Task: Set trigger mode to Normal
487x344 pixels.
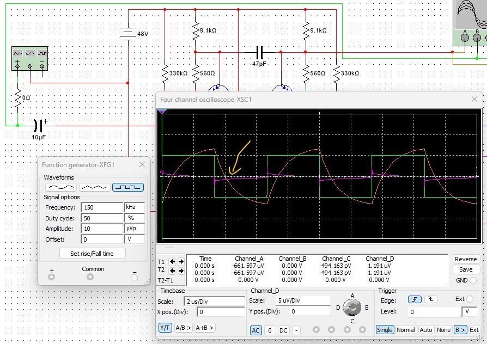Action: click(x=405, y=330)
